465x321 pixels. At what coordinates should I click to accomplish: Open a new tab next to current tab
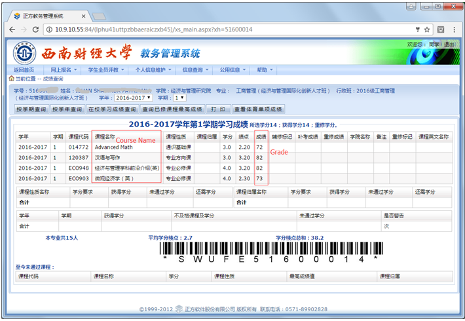tap(100, 16)
